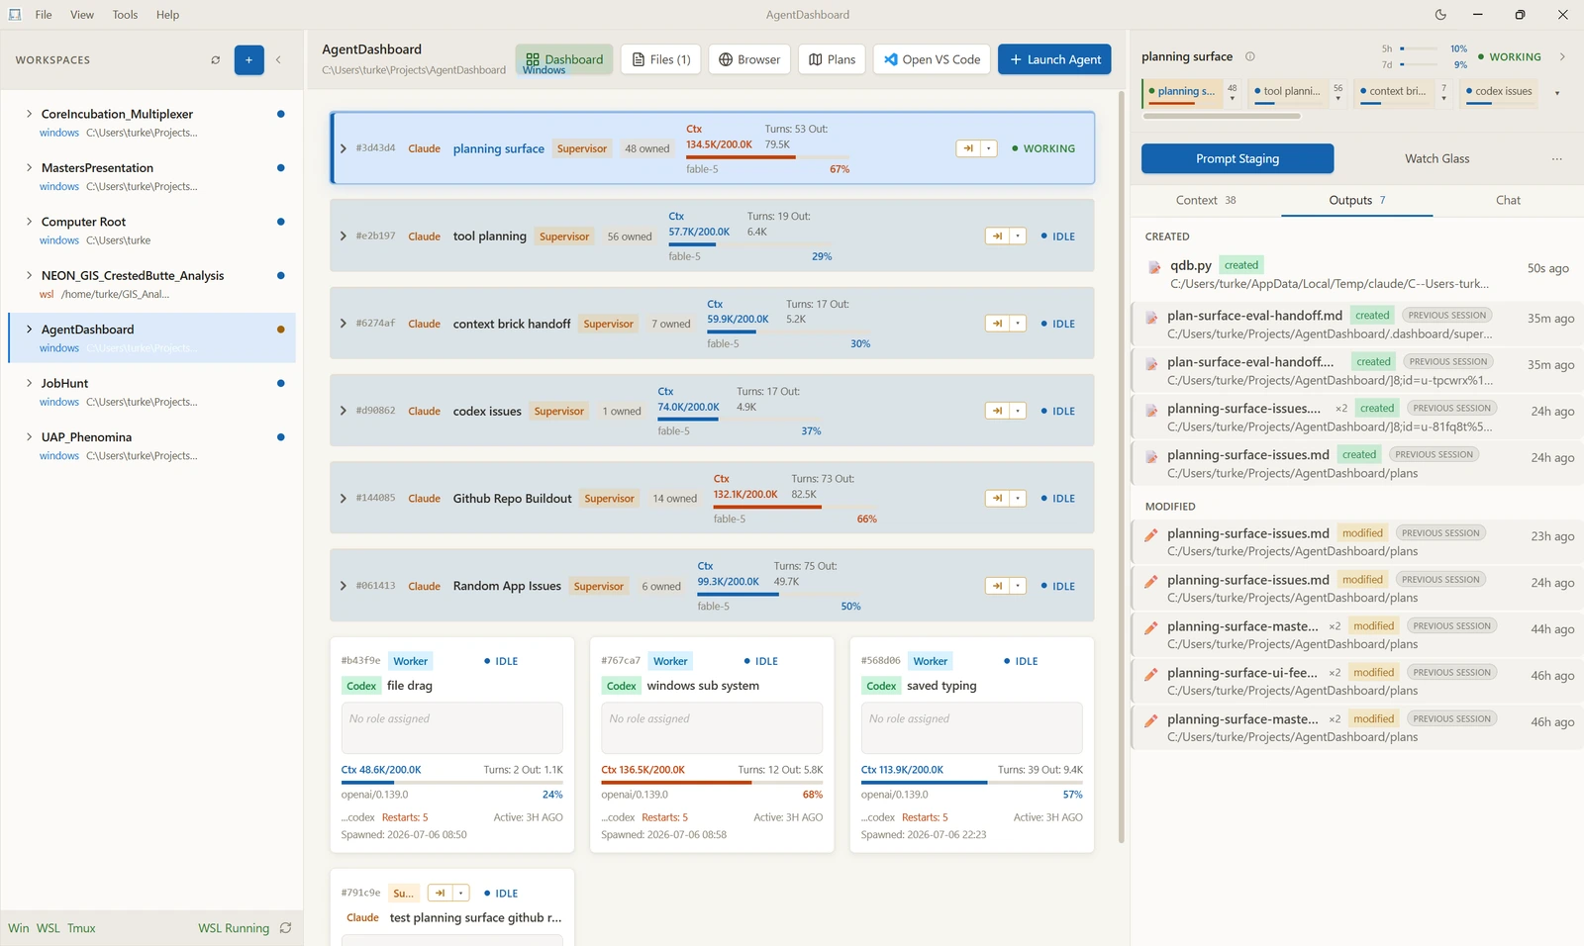Expand the JobHunt workspace
Image resolution: width=1584 pixels, height=946 pixels.
point(29,383)
